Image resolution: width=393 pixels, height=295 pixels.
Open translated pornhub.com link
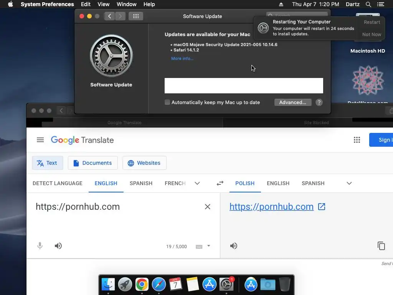click(x=271, y=207)
